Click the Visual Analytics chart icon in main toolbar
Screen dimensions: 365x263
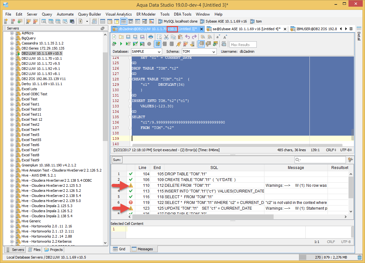[x=151, y=21]
